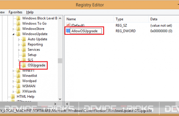Click the tree pane scroll down arrow
The width and height of the screenshot is (179, 116).
60,99
